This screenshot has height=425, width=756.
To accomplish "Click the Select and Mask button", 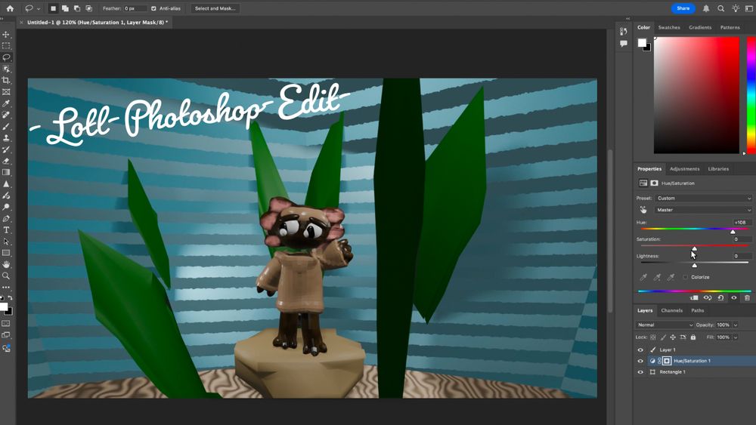I will pos(215,8).
